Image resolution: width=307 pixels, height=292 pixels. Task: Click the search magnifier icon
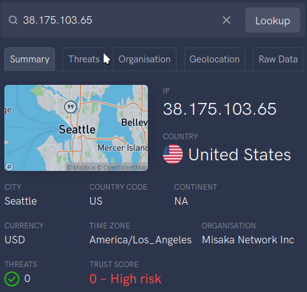point(13,20)
